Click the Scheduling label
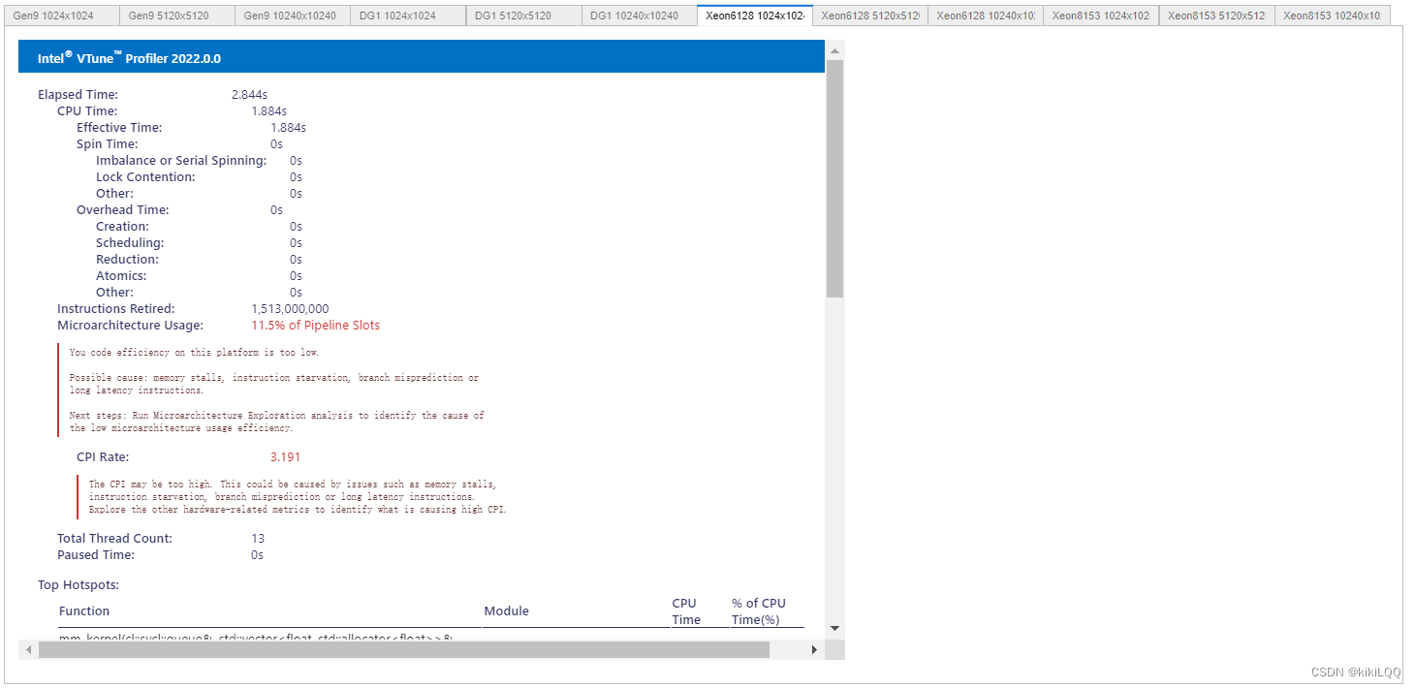1415x688 pixels. [130, 243]
